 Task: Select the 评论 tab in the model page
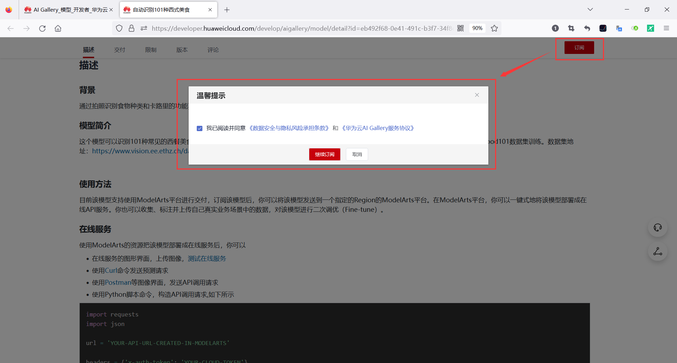[213, 50]
